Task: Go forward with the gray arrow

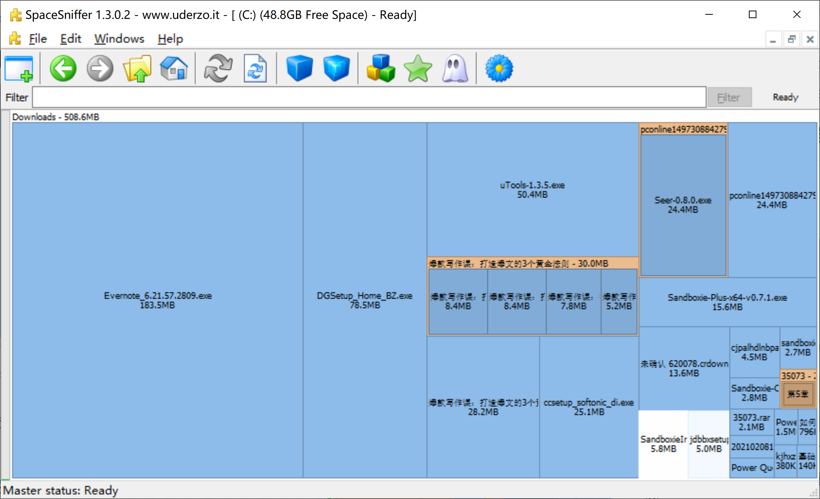Action: (x=100, y=68)
